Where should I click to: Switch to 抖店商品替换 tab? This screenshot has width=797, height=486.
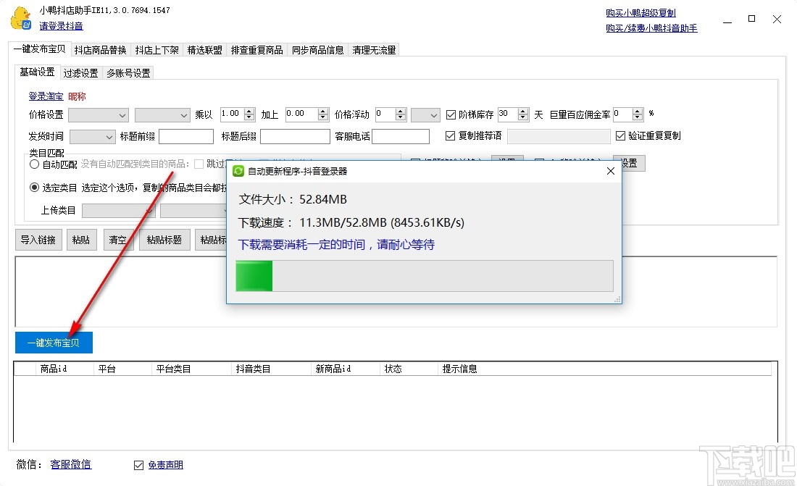(x=100, y=50)
